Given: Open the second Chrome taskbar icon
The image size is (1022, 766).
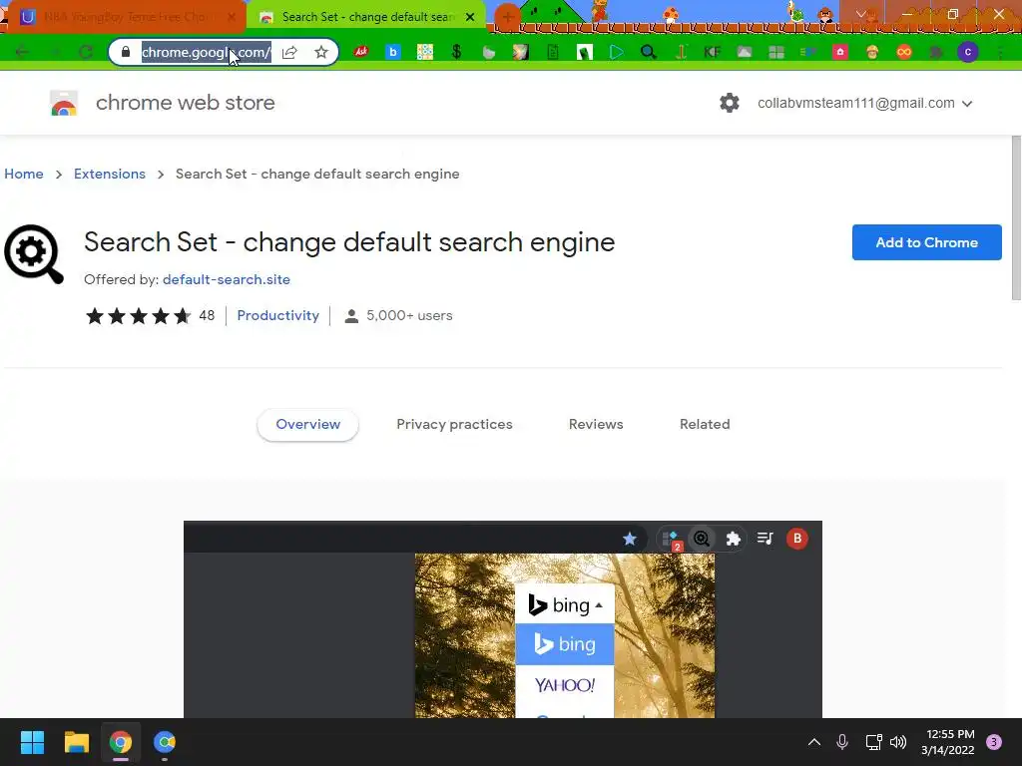Looking at the screenshot, I should tap(165, 742).
